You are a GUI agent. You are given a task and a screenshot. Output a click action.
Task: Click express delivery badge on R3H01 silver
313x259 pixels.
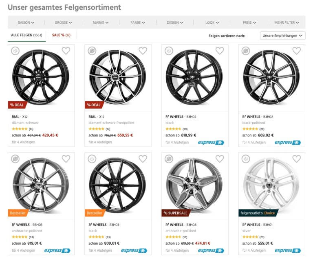click(x=287, y=250)
